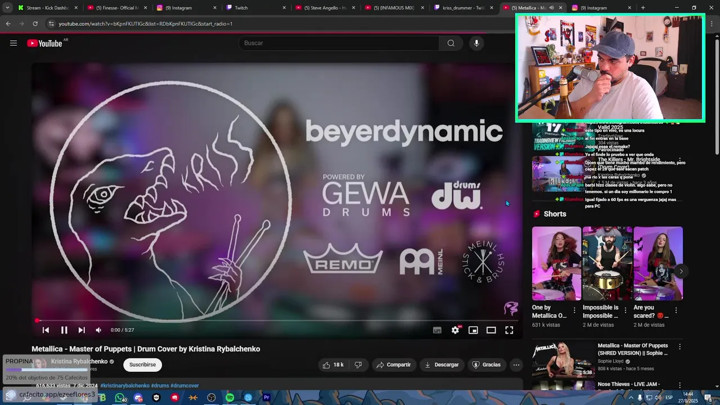This screenshot has width=720, height=405.
Task: Go back in browser history
Action: [x=8, y=24]
